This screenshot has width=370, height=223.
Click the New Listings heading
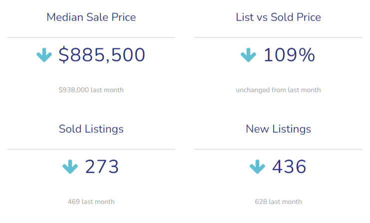pyautogui.click(x=278, y=129)
